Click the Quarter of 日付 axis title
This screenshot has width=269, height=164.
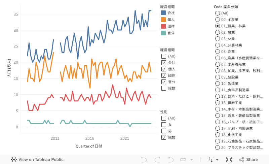pos(89,146)
